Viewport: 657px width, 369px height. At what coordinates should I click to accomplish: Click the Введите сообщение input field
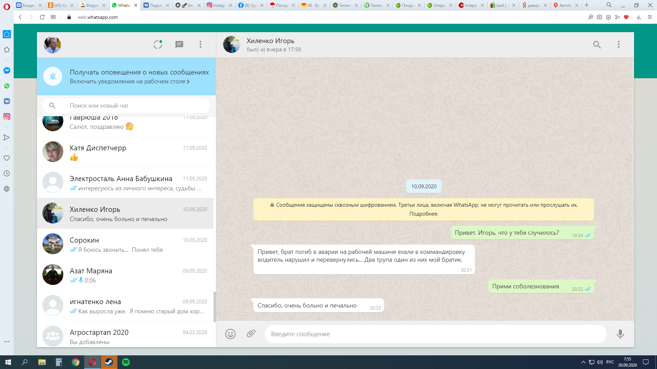tap(435, 334)
